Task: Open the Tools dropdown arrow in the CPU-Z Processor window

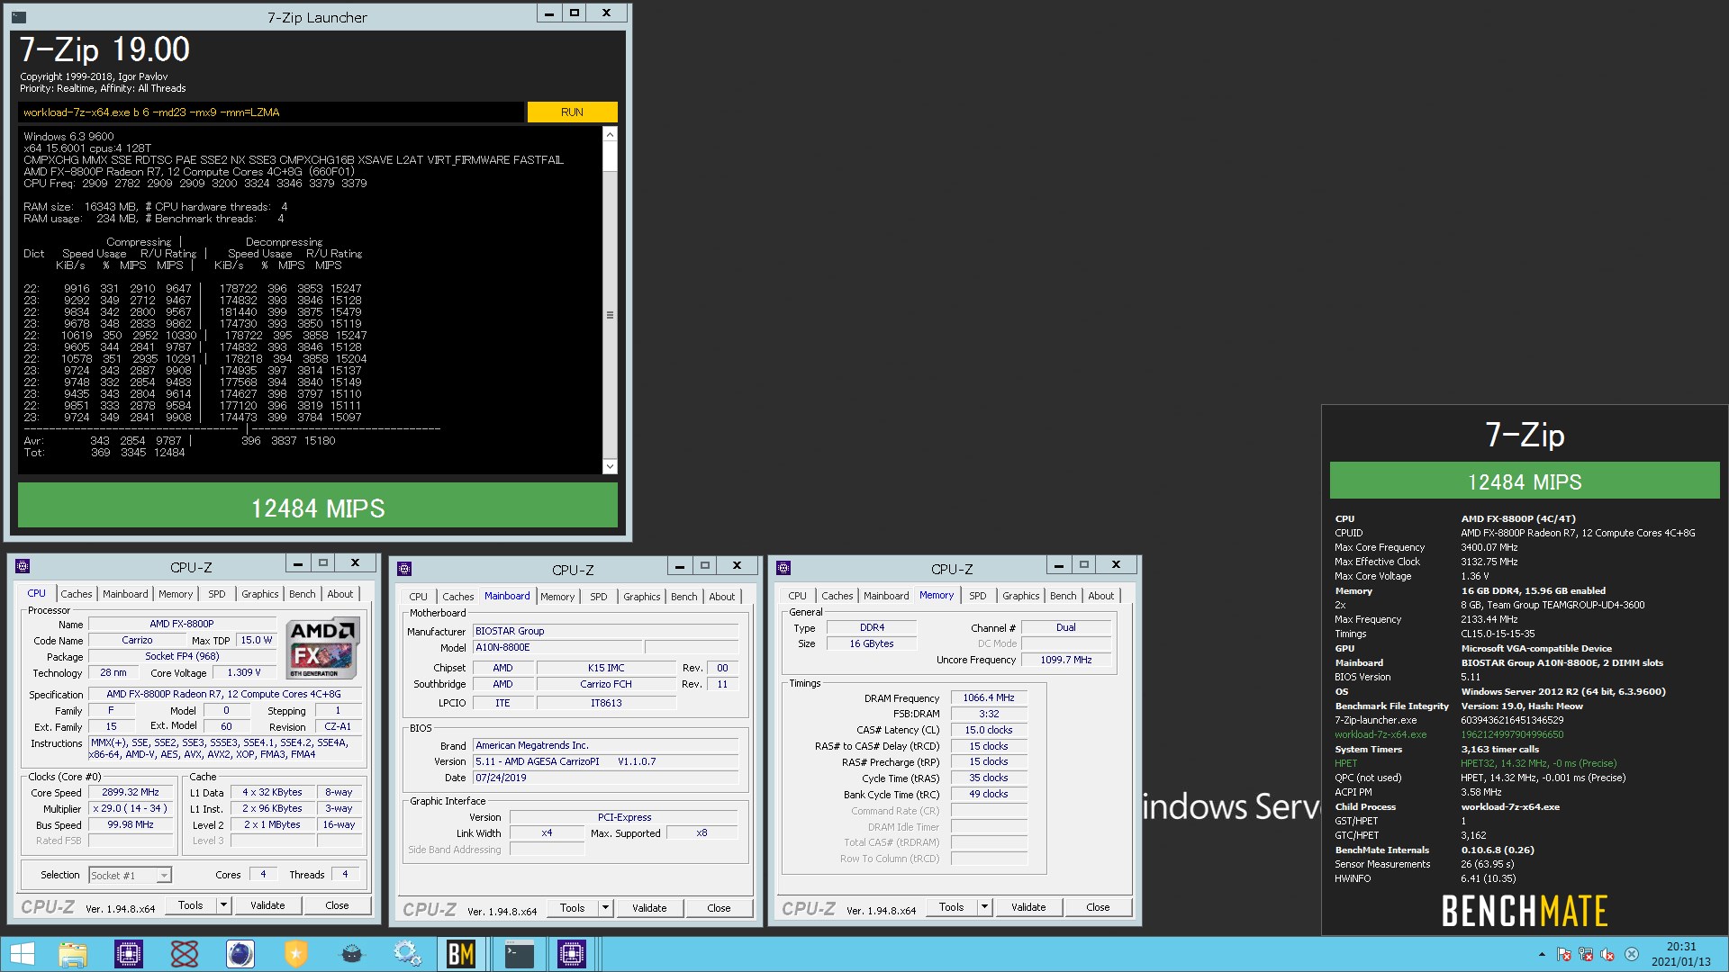Action: [224, 905]
